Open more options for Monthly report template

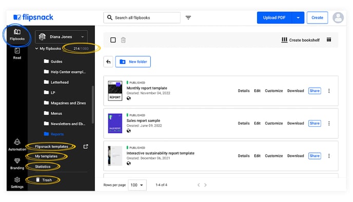point(329,91)
